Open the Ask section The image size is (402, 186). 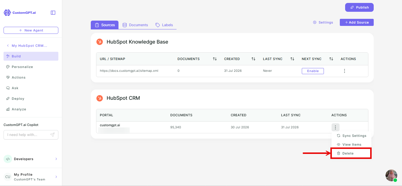[31, 88]
